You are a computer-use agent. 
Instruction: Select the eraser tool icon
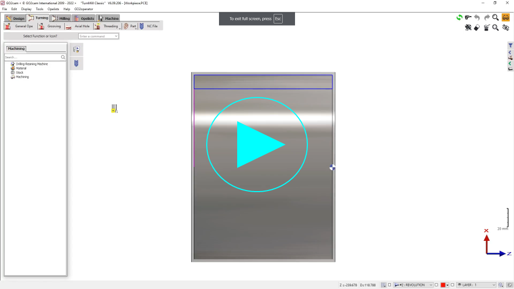click(477, 27)
